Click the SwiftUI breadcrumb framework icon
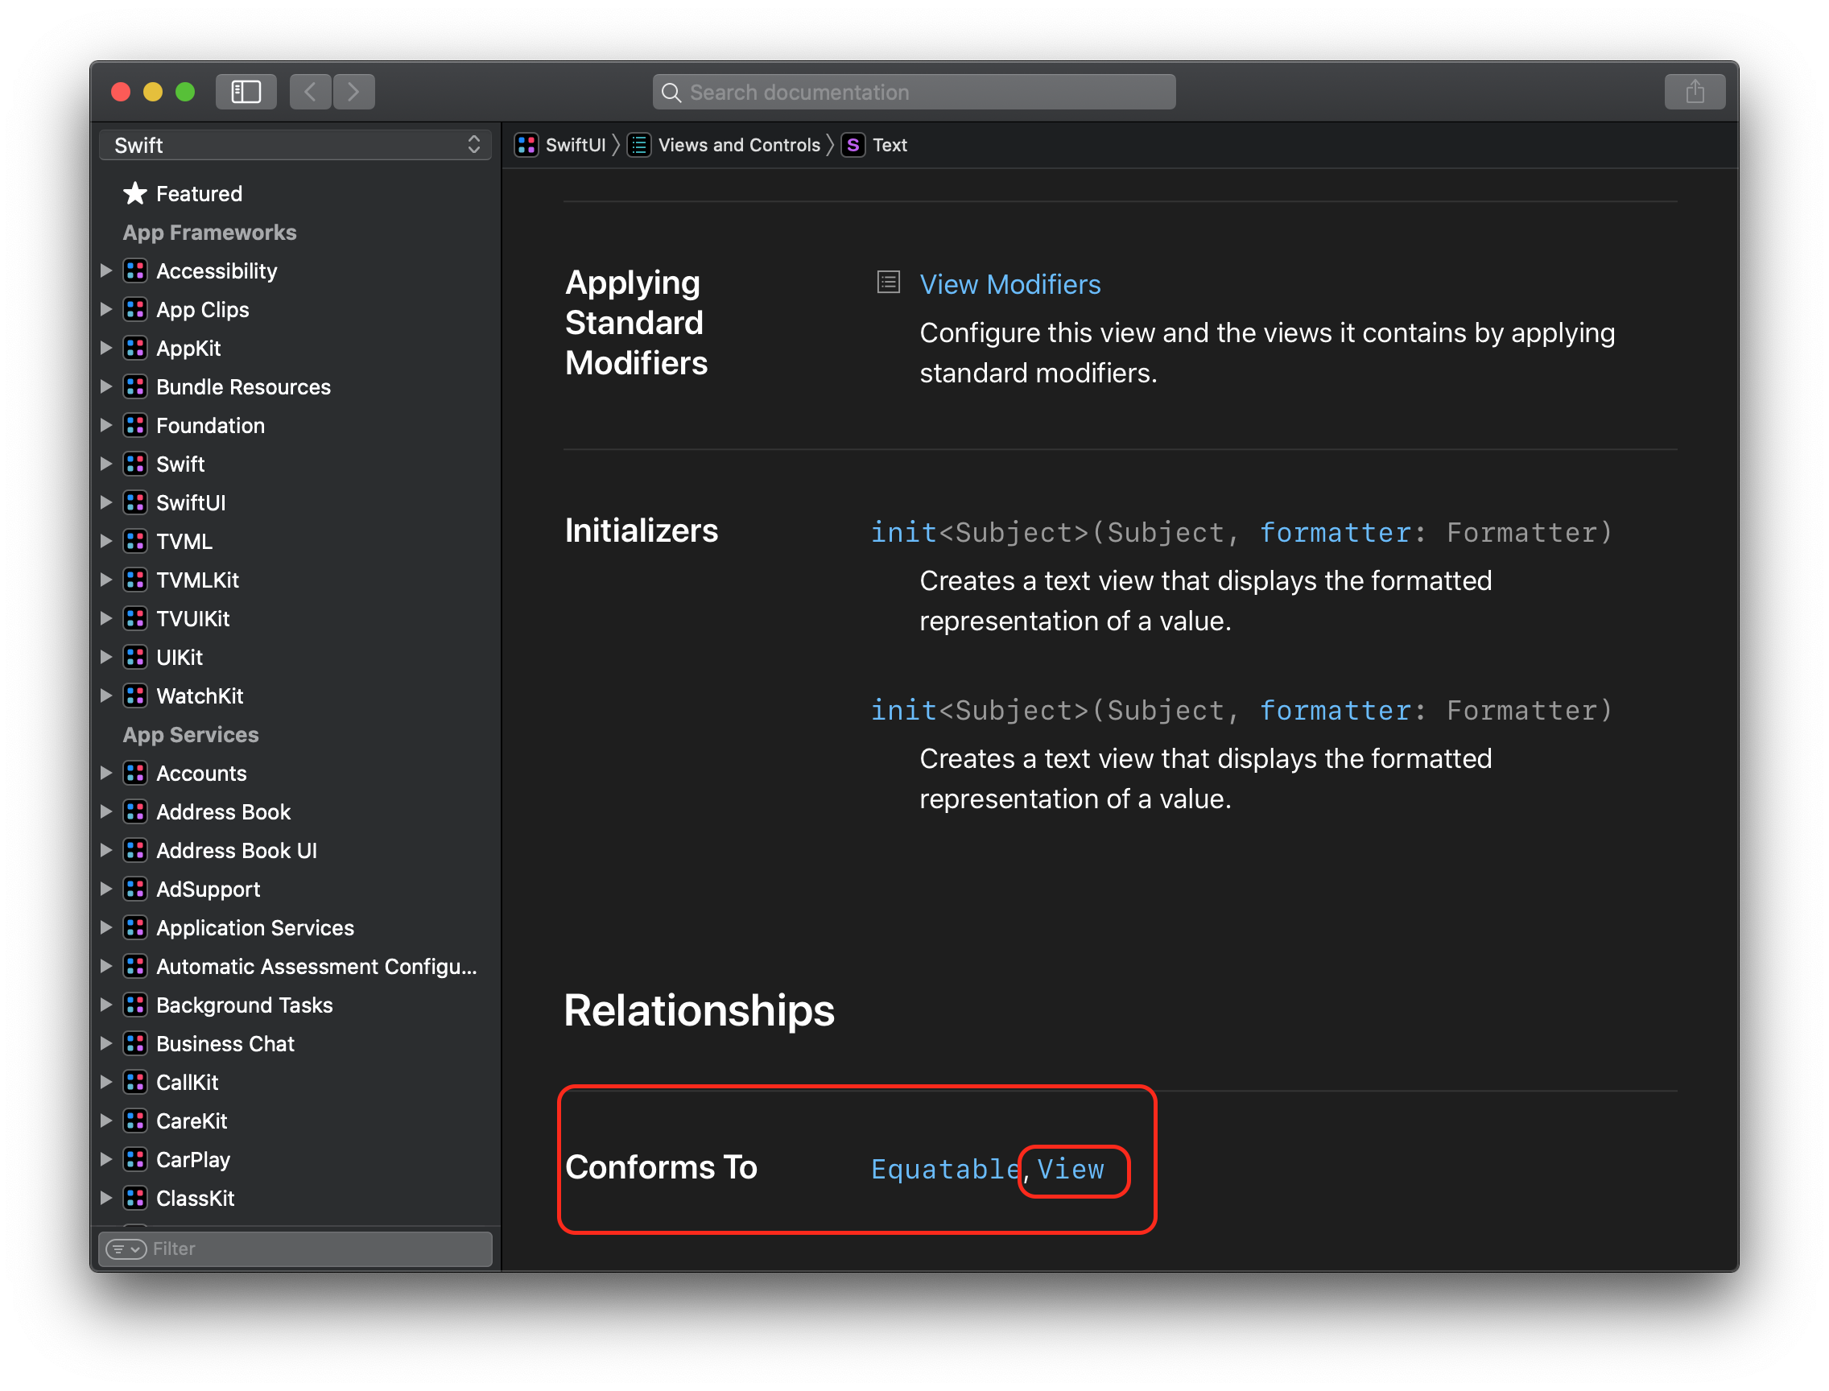Image resolution: width=1829 pixels, height=1391 pixels. click(x=526, y=145)
